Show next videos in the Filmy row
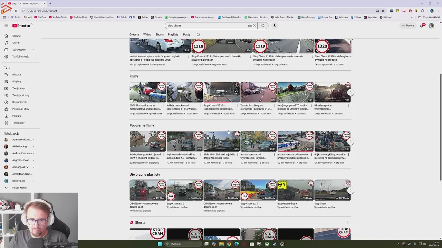Image resolution: width=442 pixels, height=248 pixels. pos(350,92)
